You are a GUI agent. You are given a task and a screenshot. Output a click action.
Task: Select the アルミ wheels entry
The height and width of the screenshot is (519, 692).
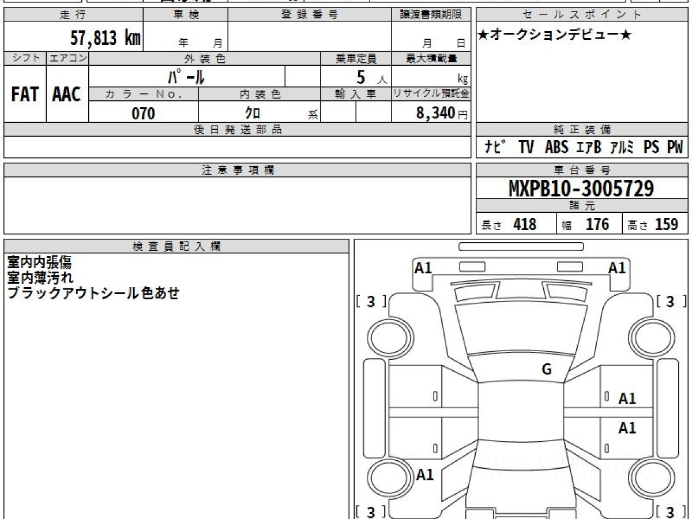point(622,147)
